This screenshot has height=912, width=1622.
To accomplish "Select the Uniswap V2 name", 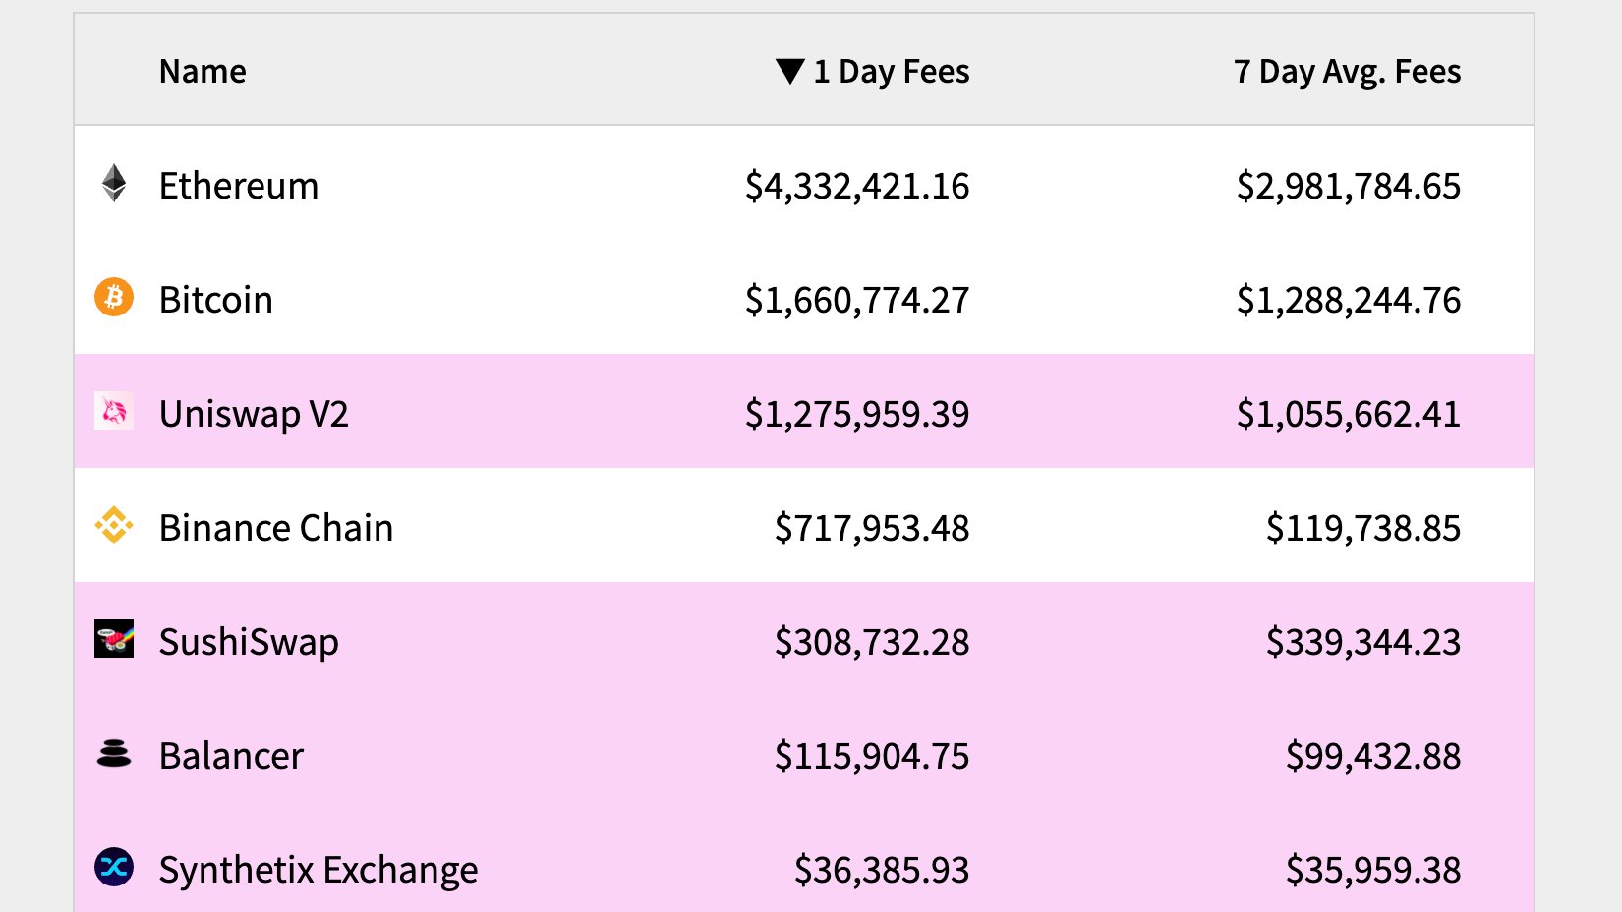I will [254, 414].
